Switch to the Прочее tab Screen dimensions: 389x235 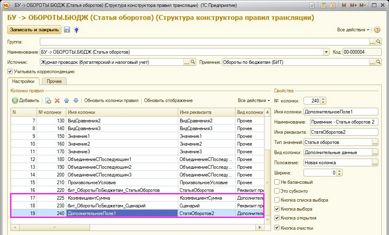(54, 81)
